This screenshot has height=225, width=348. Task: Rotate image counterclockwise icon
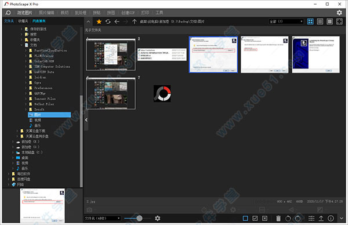[288, 219]
